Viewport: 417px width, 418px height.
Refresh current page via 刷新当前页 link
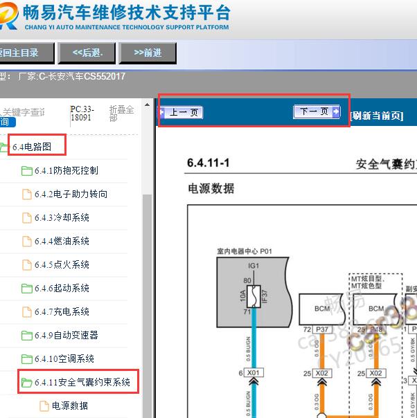[376, 116]
